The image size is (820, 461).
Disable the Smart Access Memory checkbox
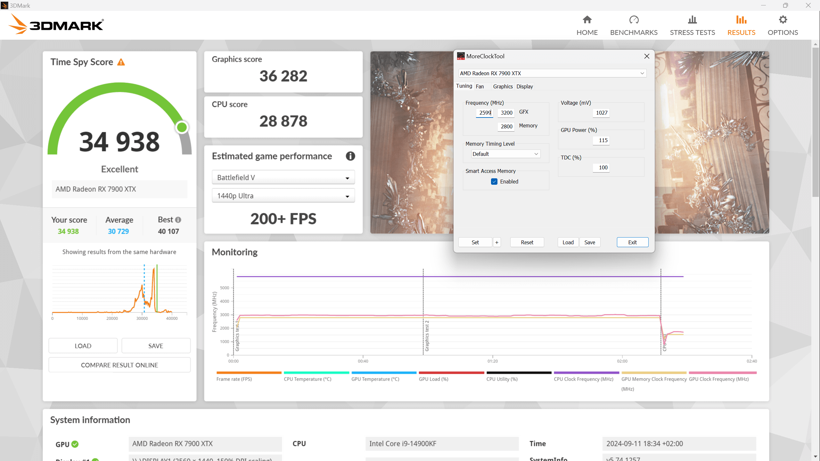[494, 182]
